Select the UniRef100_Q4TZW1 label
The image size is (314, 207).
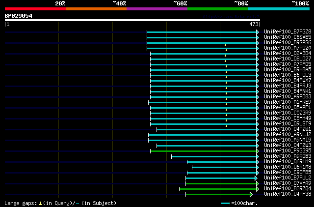pos(288,129)
